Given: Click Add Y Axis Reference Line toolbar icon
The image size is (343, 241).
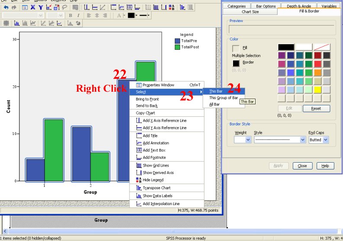Looking at the screenshot, I should pos(94,7).
